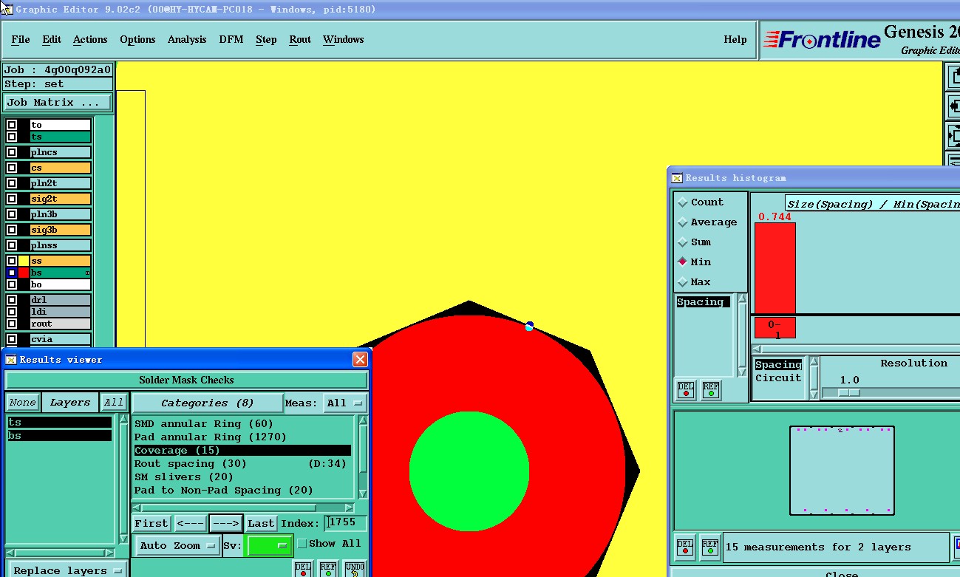Screen dimensions: 960x577
Task: Click the second icon in right-edge toolbar
Action: pyautogui.click(x=953, y=106)
